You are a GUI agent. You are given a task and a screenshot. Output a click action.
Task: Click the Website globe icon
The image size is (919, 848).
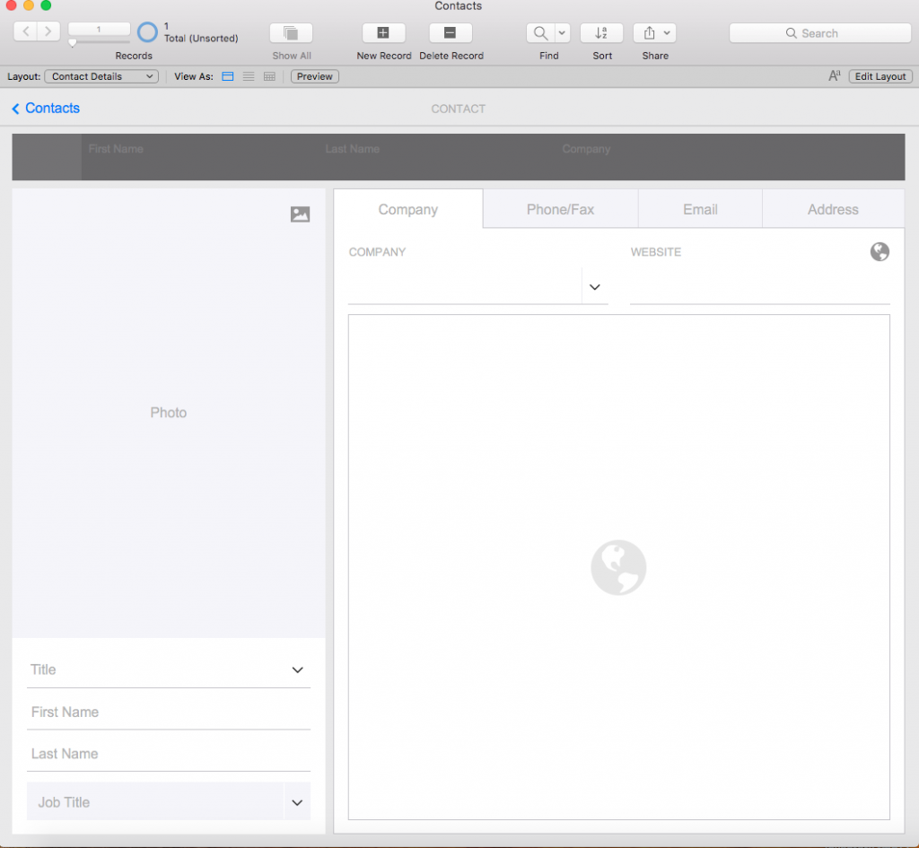[x=880, y=252]
